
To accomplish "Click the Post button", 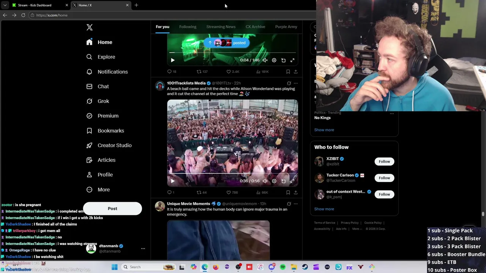I will [x=112, y=209].
